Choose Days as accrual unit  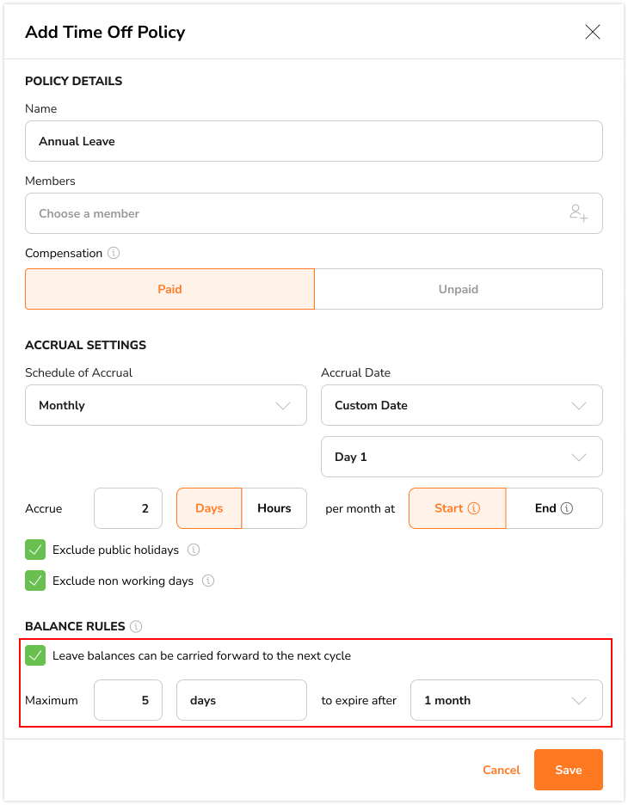pos(209,508)
